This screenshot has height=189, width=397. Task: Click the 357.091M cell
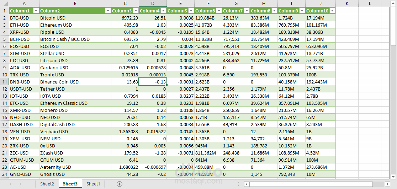pyautogui.click(x=292, y=103)
